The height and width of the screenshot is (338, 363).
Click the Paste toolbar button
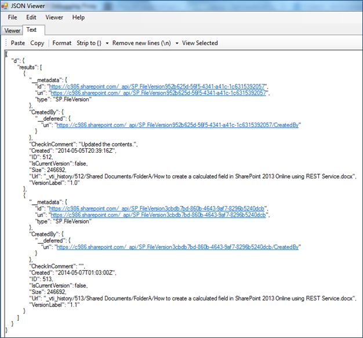coord(18,43)
